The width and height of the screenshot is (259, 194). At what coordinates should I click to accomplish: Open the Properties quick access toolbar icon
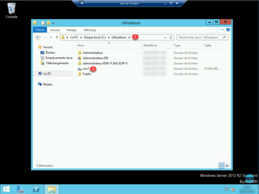tap(43, 23)
